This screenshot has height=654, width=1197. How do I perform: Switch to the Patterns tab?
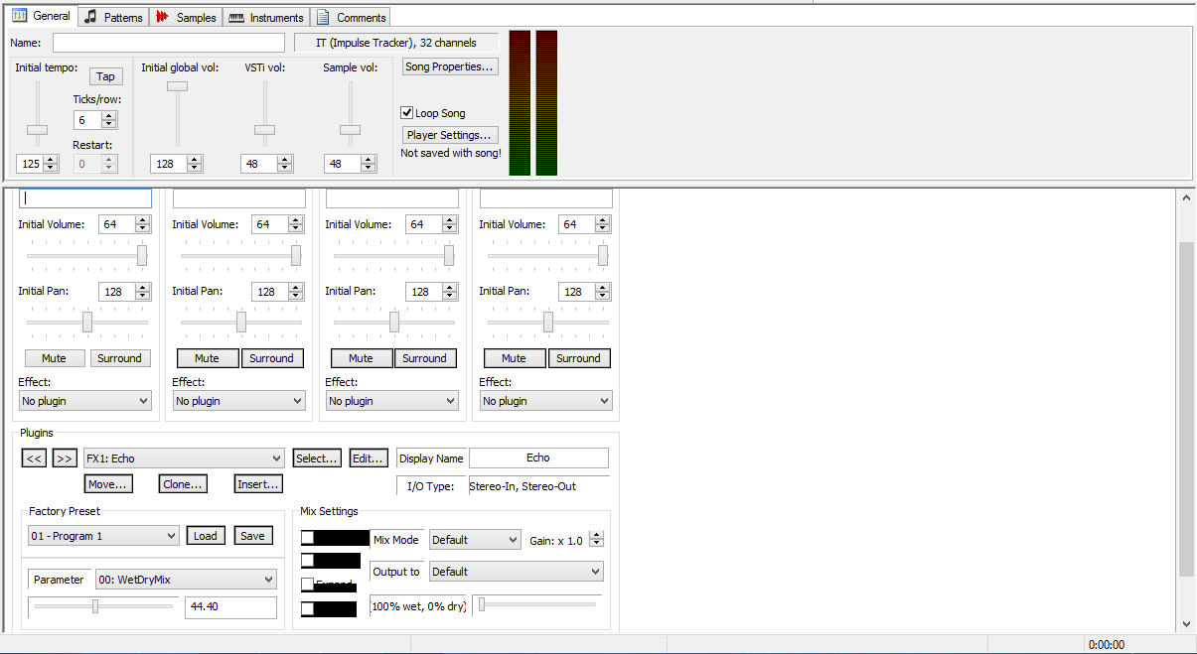(x=113, y=17)
